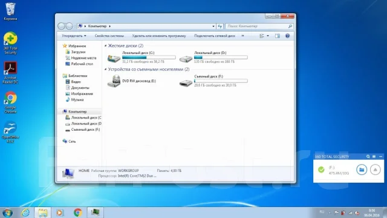Refresh the Компьютер address bar
The image size is (387, 218).
click(x=220, y=26)
